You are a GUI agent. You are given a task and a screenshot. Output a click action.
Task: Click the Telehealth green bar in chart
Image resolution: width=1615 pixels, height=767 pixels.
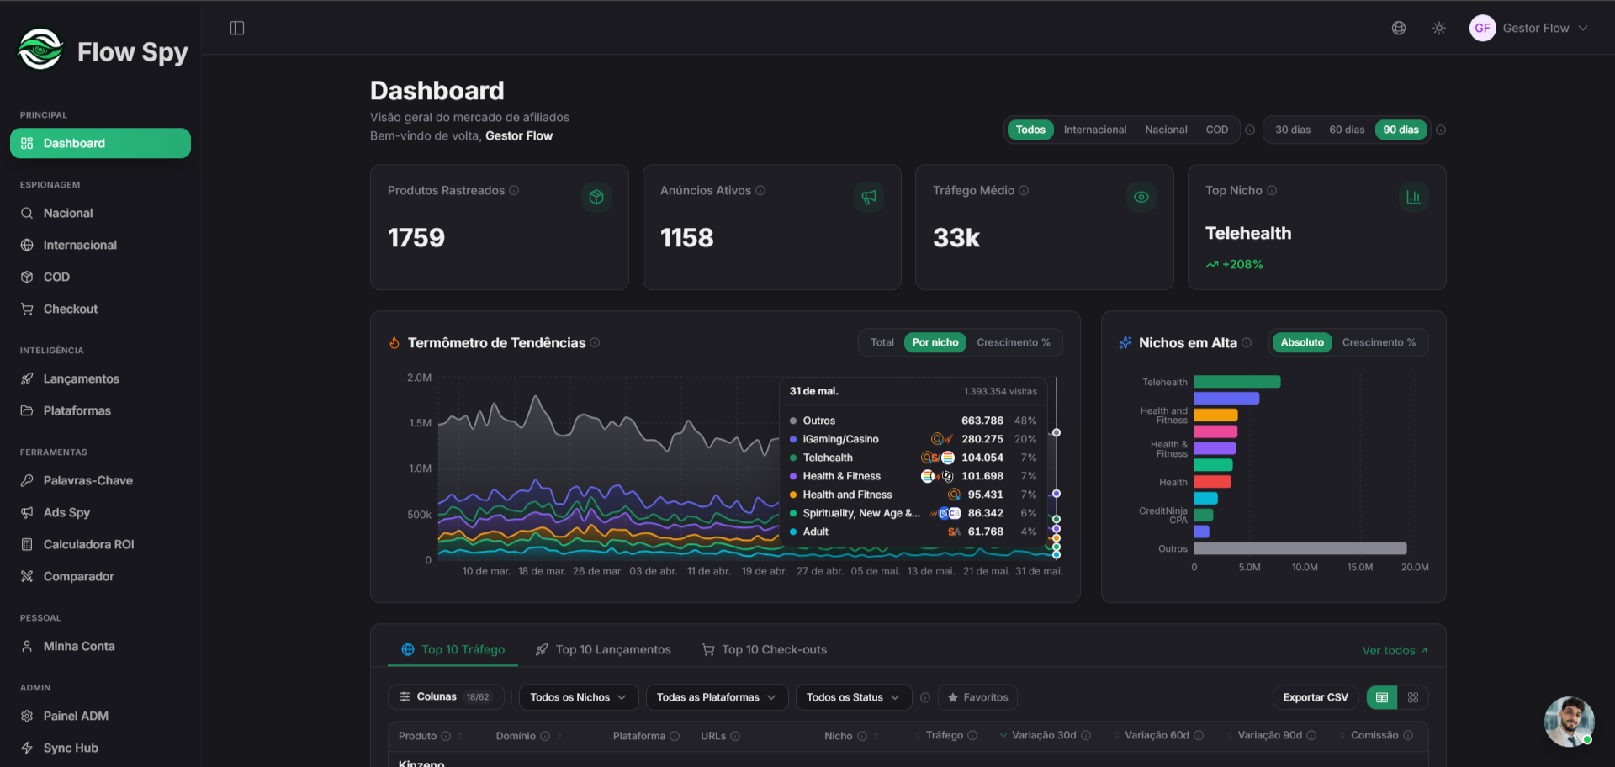point(1237,382)
